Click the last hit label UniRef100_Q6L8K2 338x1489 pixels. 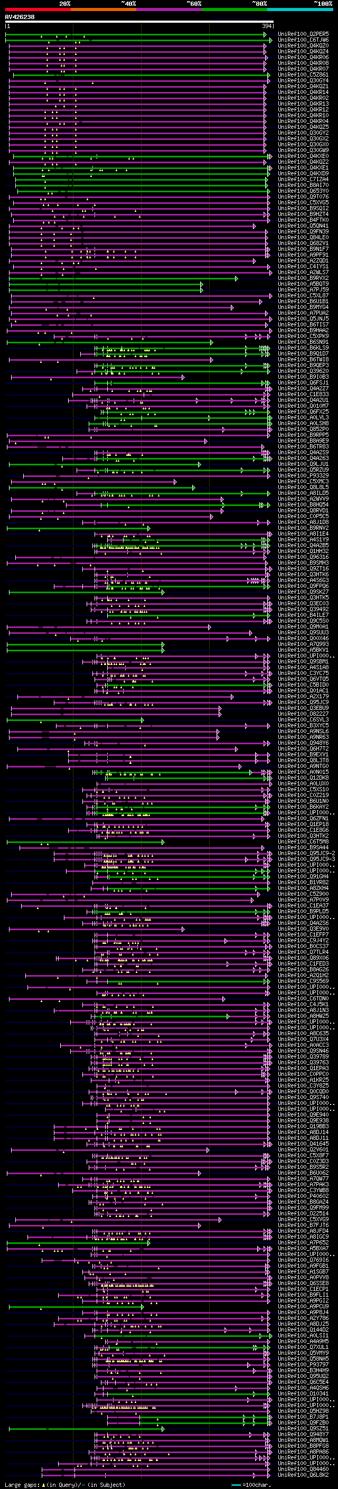click(303, 1474)
